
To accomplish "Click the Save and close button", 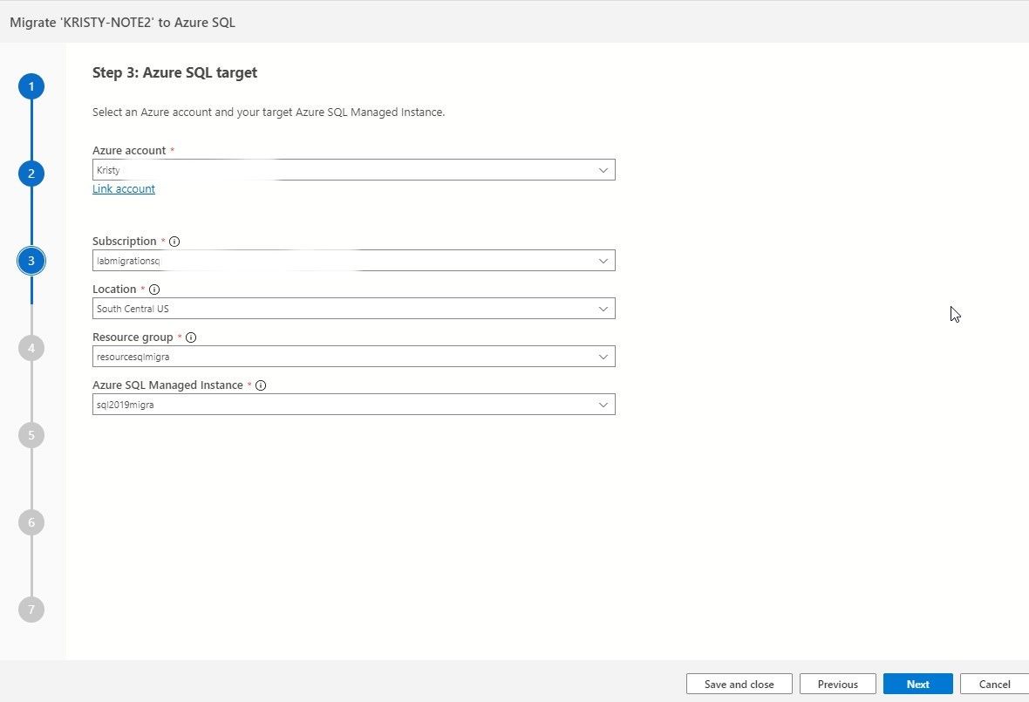I will [x=739, y=684].
